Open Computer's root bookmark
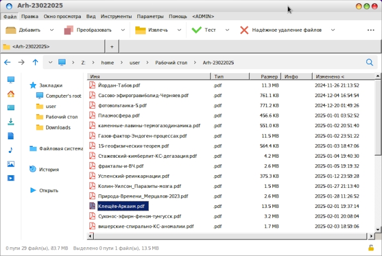This screenshot has height=256, width=382. 64,96
